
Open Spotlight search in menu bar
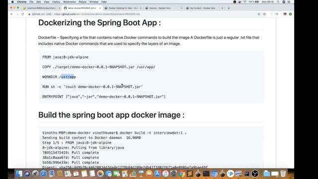(x=278, y=2)
